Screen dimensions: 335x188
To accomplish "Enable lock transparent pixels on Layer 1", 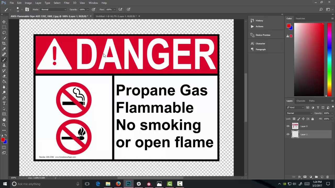I will 294,119.
